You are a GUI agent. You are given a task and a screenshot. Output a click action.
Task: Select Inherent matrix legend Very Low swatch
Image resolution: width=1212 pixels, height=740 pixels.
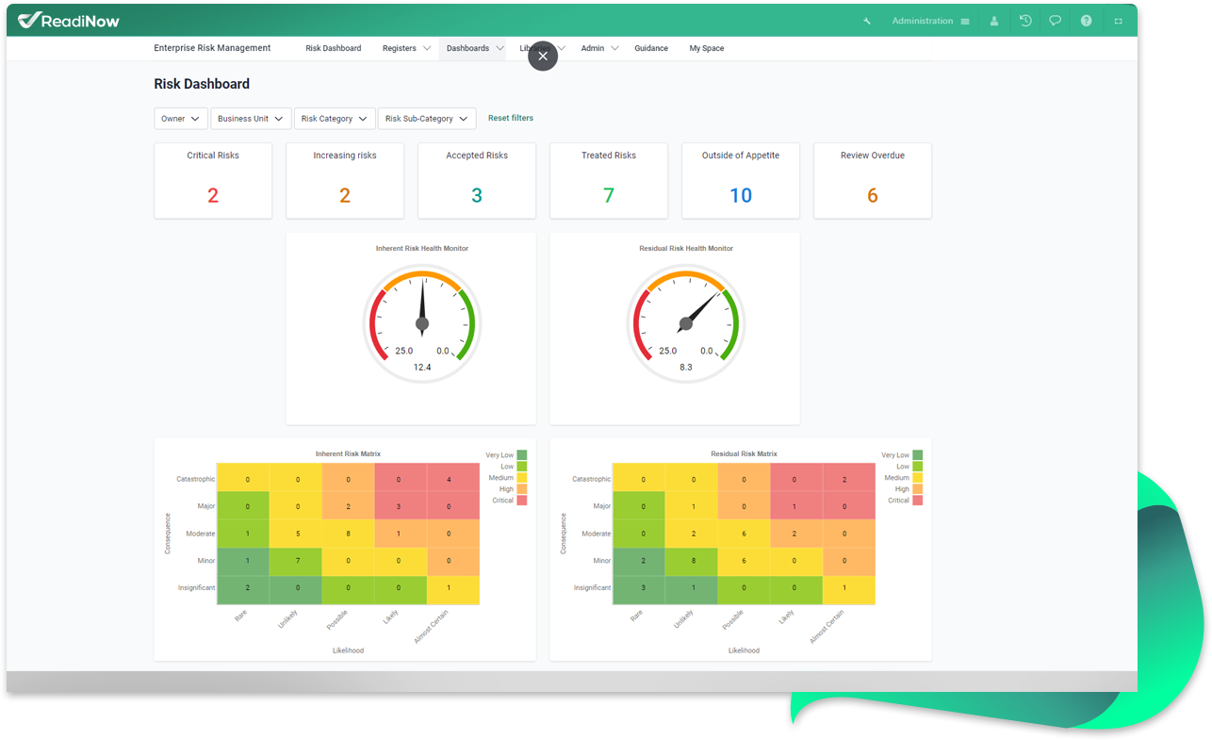pos(522,455)
